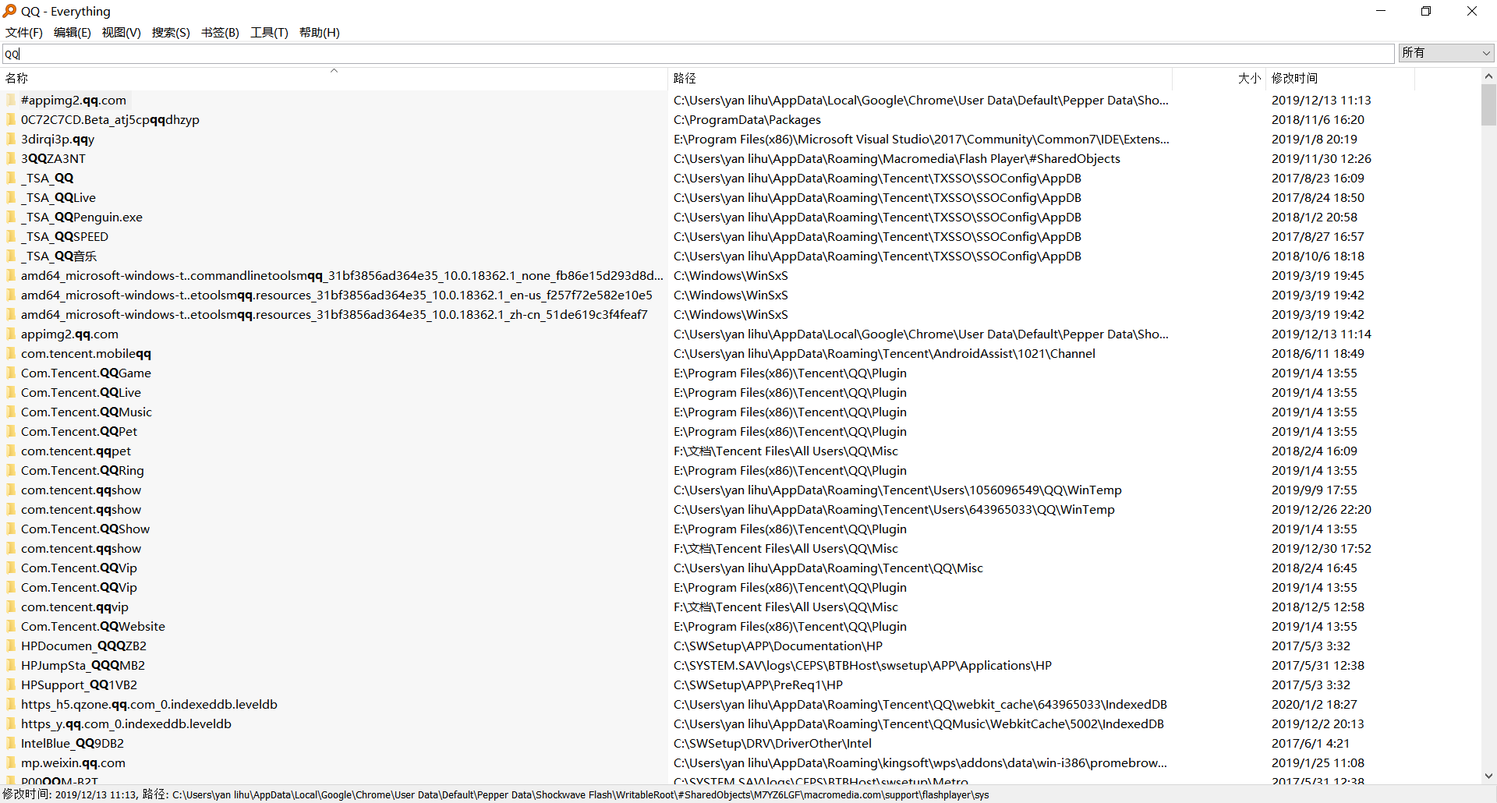Image resolution: width=1497 pixels, height=803 pixels.
Task: Select folder icon beside mp.weixin.qq.com
Action: click(x=11, y=763)
